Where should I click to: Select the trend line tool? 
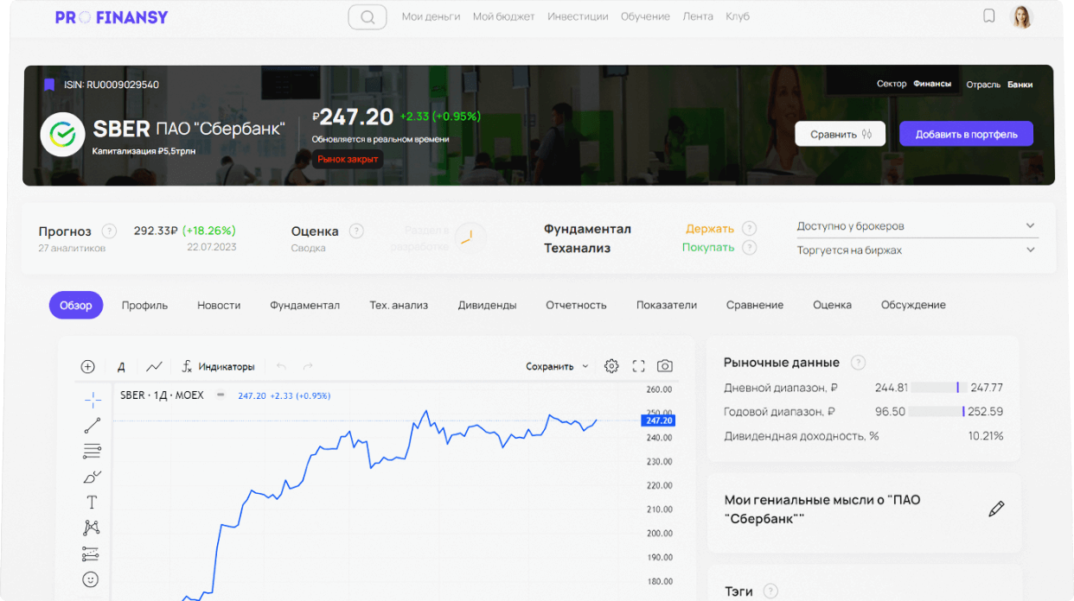(x=92, y=425)
